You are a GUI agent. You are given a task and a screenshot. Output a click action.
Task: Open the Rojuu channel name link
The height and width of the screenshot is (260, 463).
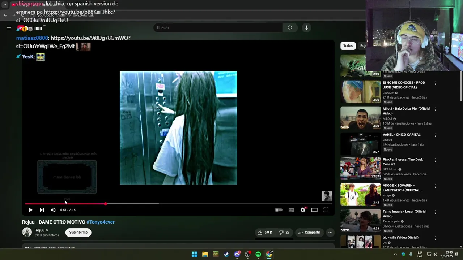click(39, 230)
